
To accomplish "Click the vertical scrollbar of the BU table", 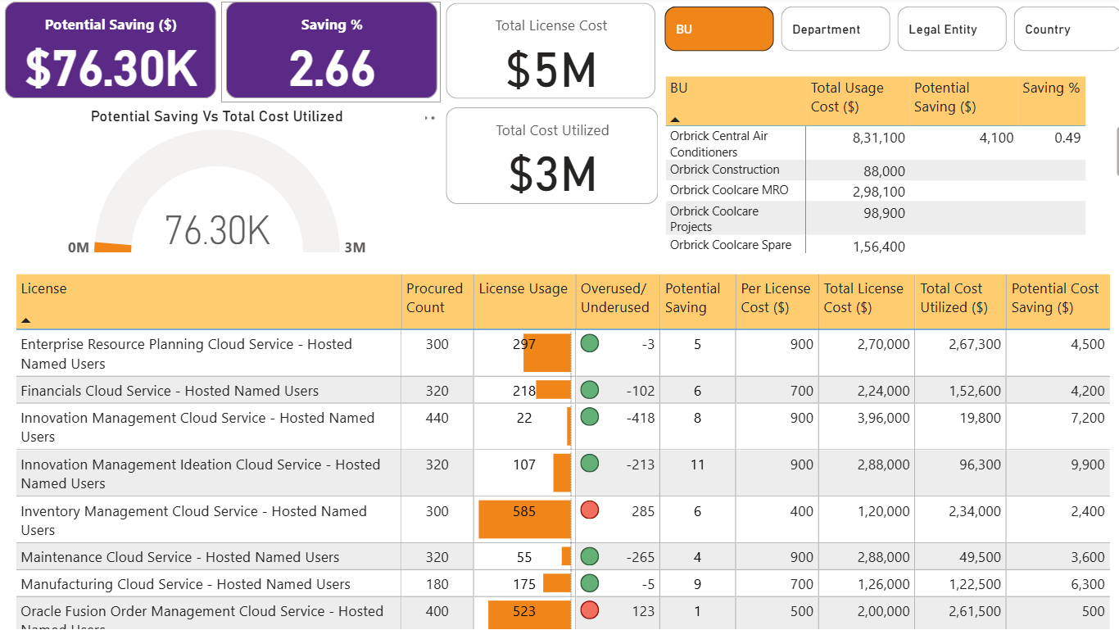I will [x=1116, y=152].
